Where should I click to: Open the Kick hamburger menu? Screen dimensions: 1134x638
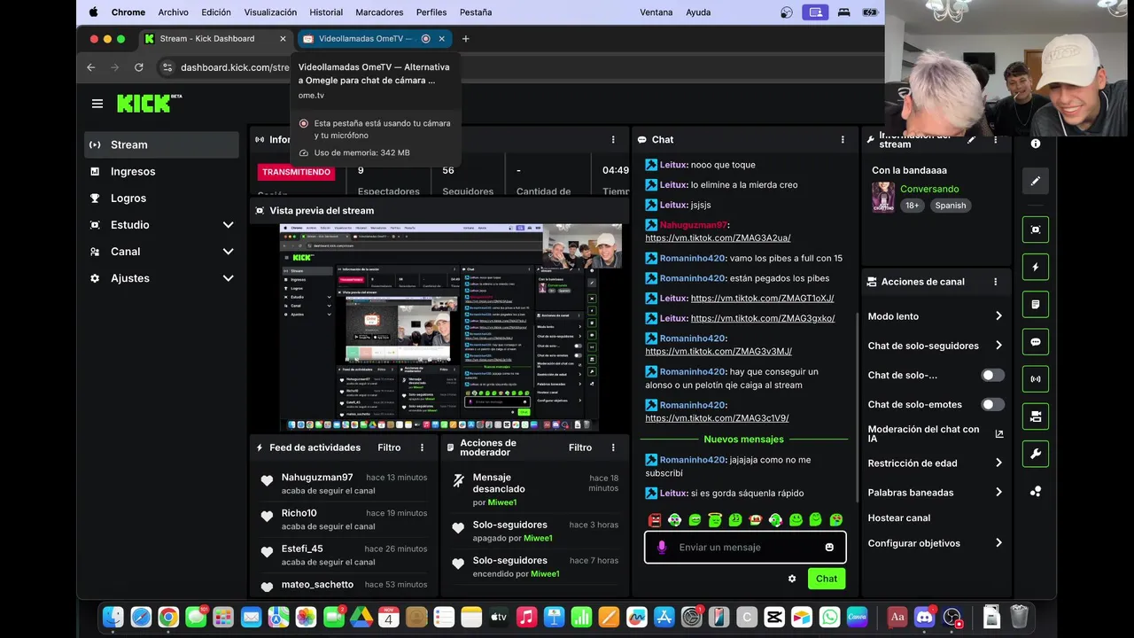click(97, 104)
